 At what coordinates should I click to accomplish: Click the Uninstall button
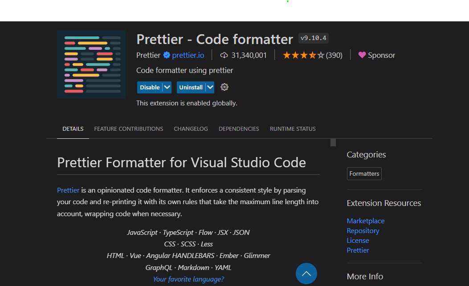point(191,87)
